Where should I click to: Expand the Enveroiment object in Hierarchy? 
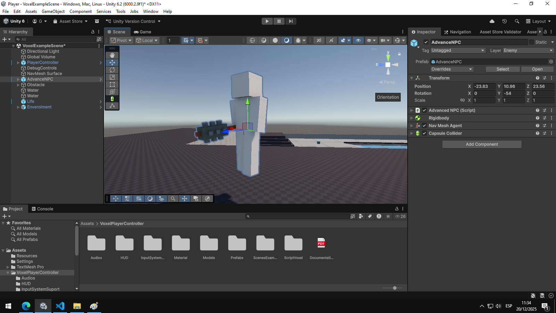click(x=18, y=107)
